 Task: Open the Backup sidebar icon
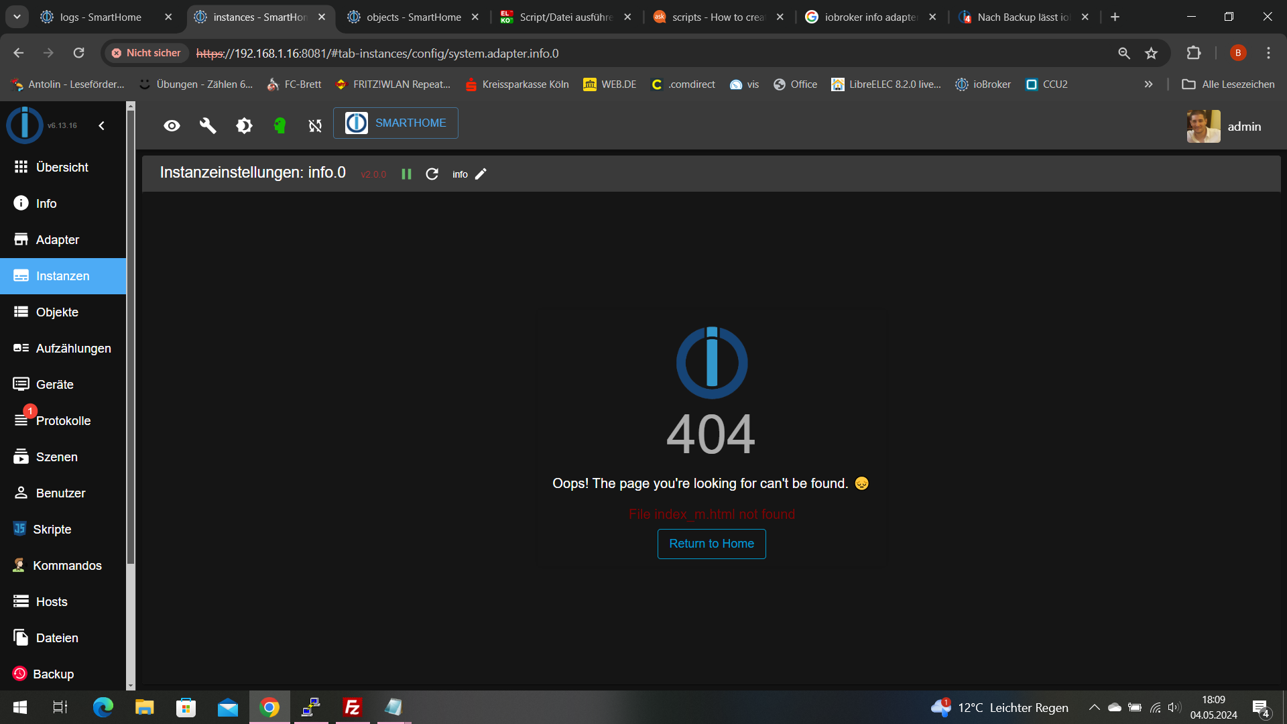click(x=20, y=674)
